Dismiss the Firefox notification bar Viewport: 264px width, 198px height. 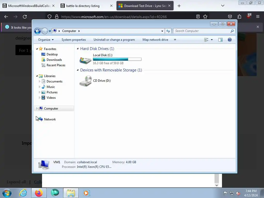tap(258, 27)
